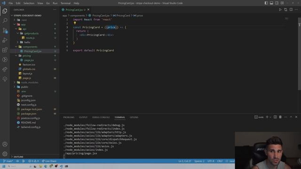Click the components breadcrumb segment

pos(77,15)
